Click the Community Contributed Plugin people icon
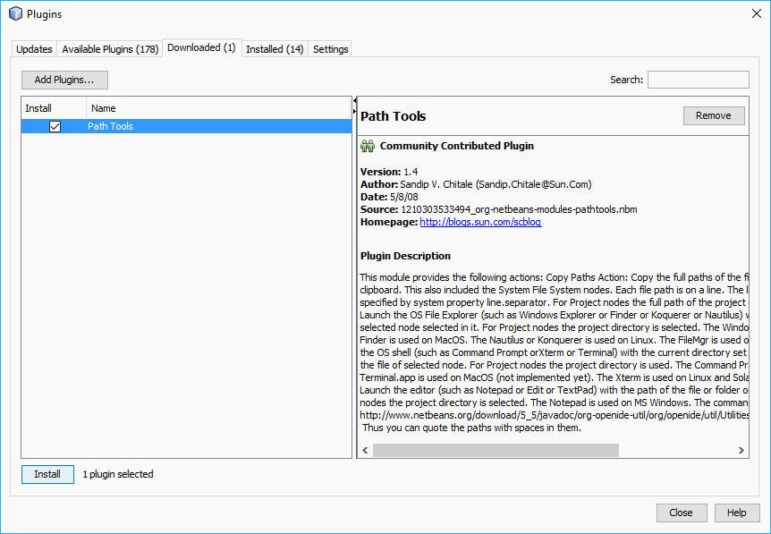The width and height of the screenshot is (771, 534). (367, 146)
